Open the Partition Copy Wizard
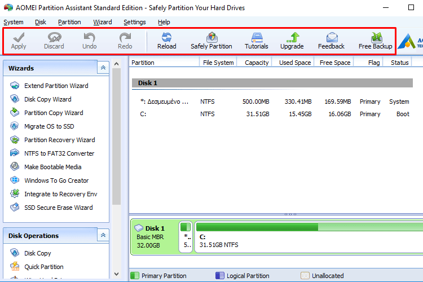This screenshot has width=423, height=282. [47, 113]
